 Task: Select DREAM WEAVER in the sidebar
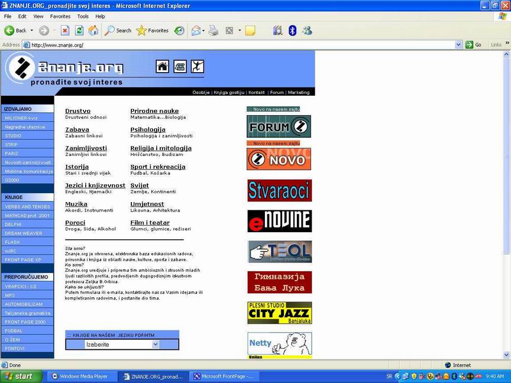[x=27, y=233]
